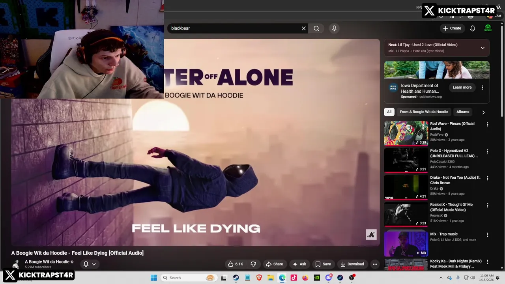Open Rod Wave - Pieces thumbnail
The image size is (505, 284).
click(x=406, y=133)
